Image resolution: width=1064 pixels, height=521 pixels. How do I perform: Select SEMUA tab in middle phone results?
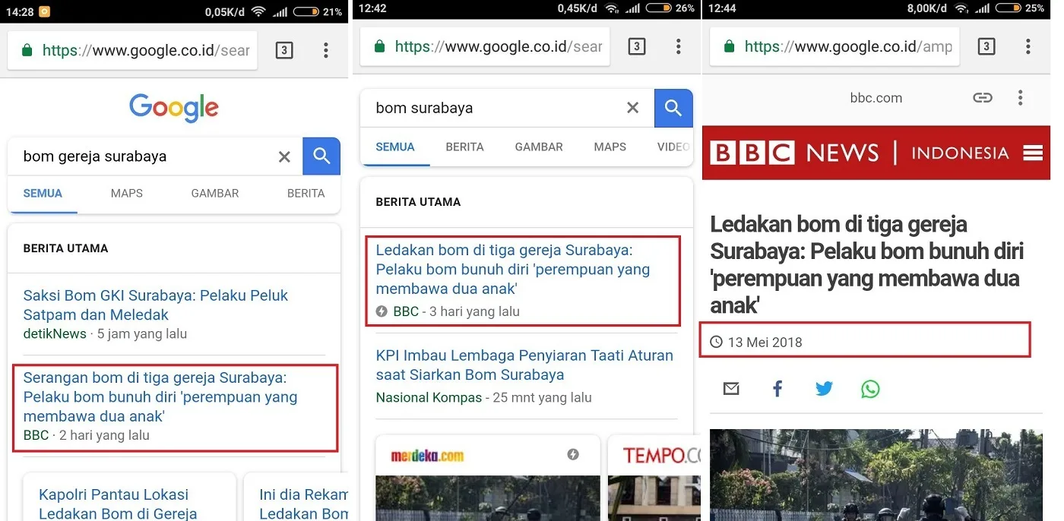click(x=395, y=147)
